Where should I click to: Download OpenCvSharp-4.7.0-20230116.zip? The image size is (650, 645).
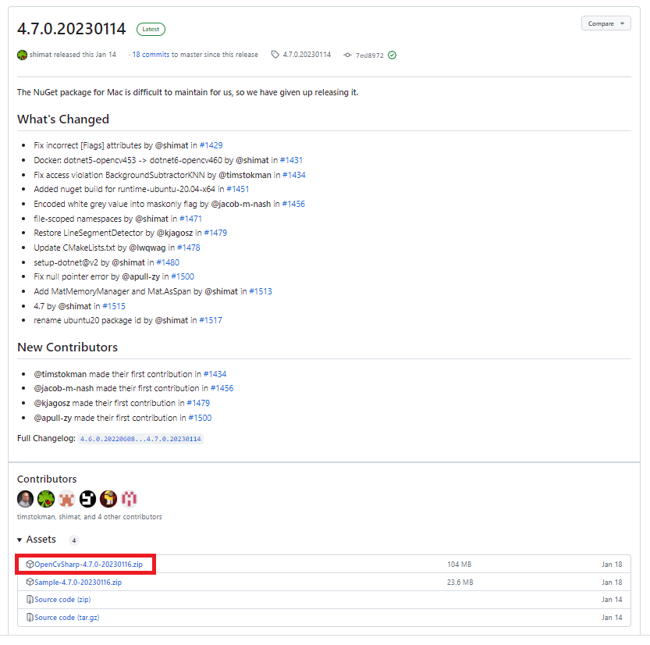pos(88,565)
